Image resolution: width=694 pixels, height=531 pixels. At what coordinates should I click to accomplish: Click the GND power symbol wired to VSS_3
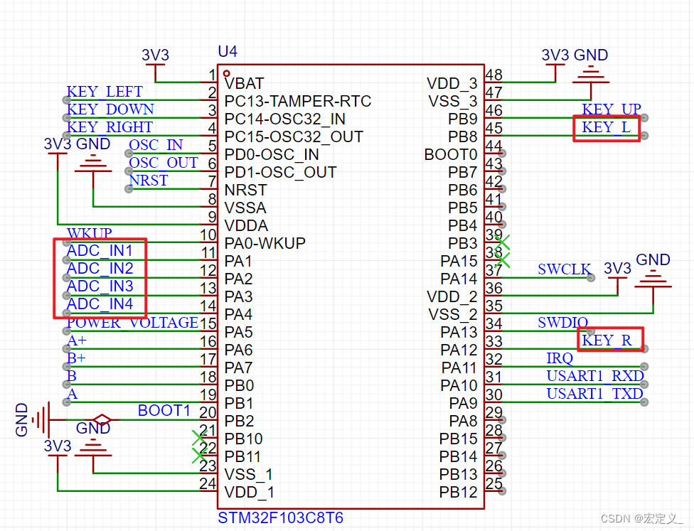pos(591,74)
